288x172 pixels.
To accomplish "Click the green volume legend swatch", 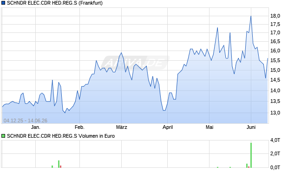I will (3, 136).
